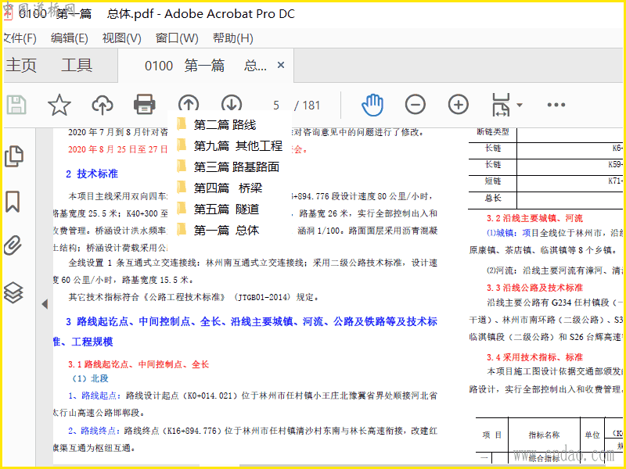Click the folder icon beside 第五篇 隧道
Image resolution: width=626 pixels, height=469 pixels.
pyautogui.click(x=182, y=208)
